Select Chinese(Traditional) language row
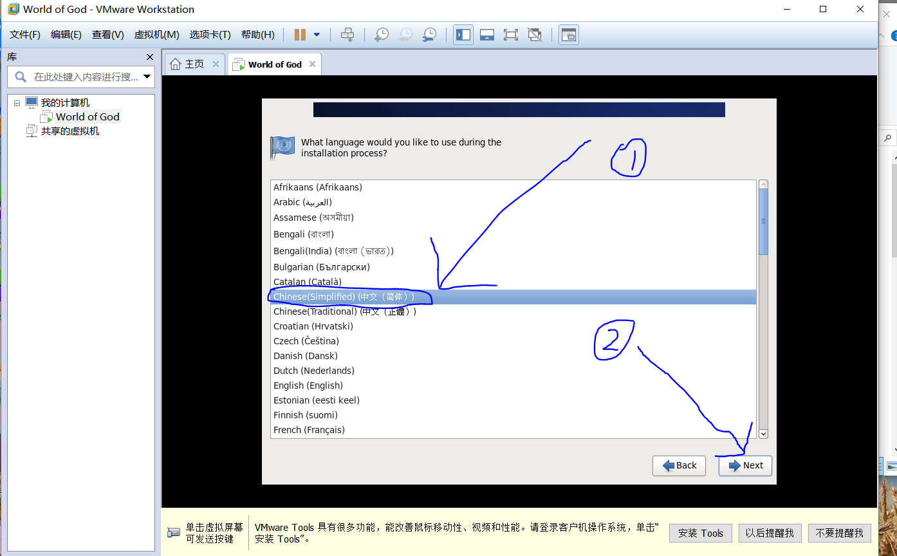This screenshot has width=897, height=556. coord(513,311)
